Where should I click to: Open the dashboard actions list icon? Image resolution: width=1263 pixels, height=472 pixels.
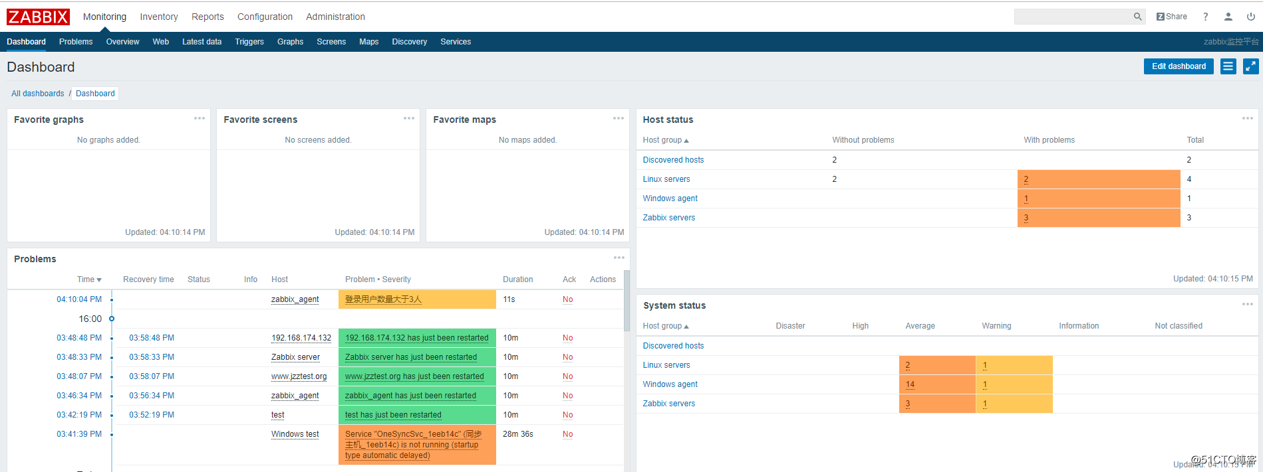pos(1228,66)
